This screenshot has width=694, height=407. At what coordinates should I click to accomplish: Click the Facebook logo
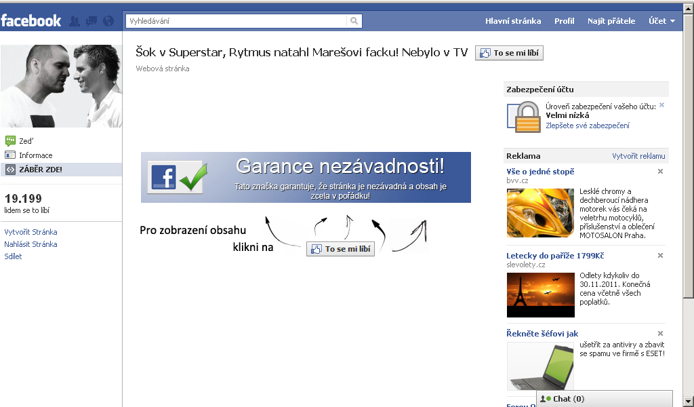click(x=30, y=20)
